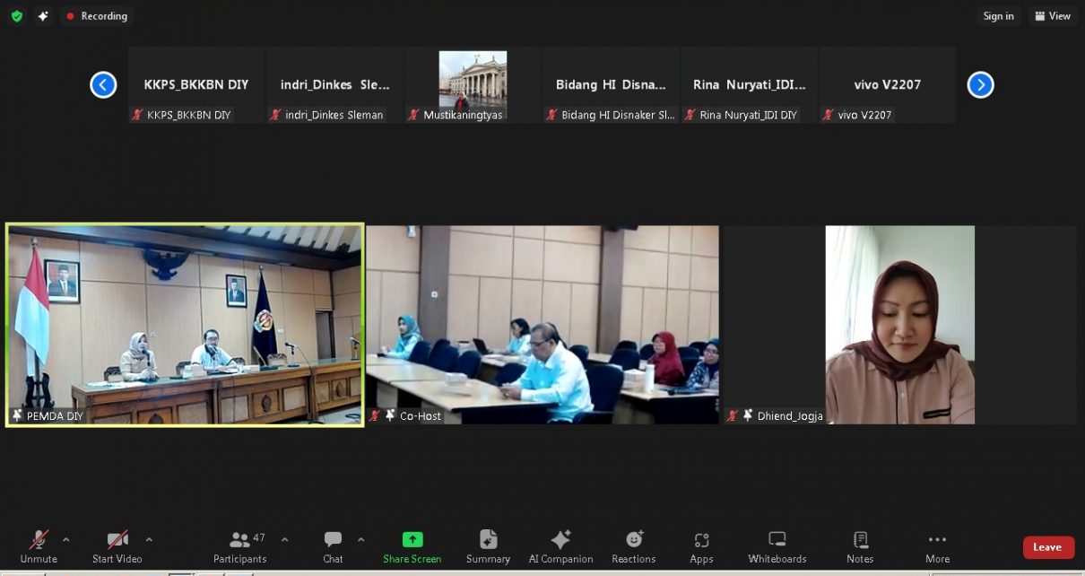Select the PEMDA DIY video feed

[x=185, y=325]
